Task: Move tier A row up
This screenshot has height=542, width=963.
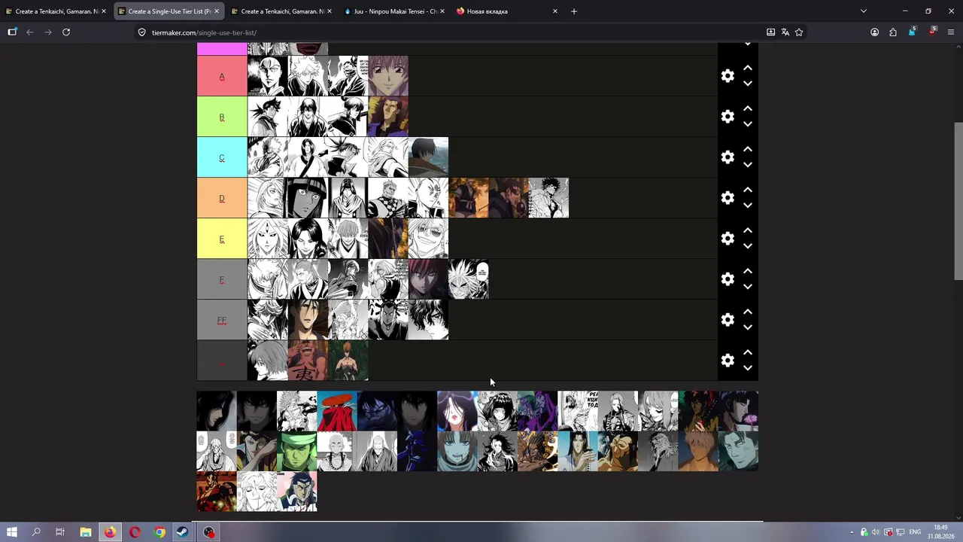Action: point(748,68)
